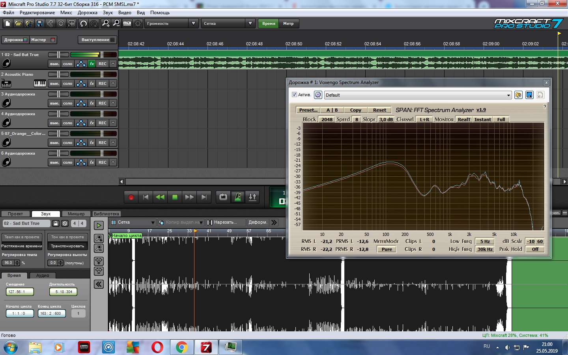Click the loop mode transport icon
Viewport: 568px width, 355px height.
tap(223, 197)
